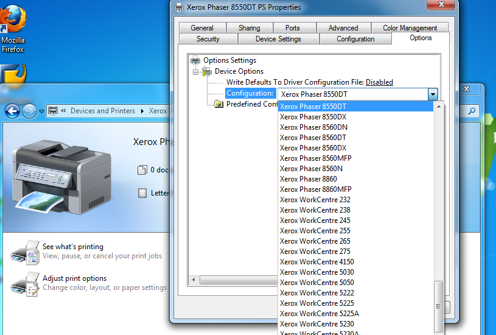Screen dimensions: 496x335
Task: Select Xerox WorkCentre 5225A entry
Action: [355, 314]
